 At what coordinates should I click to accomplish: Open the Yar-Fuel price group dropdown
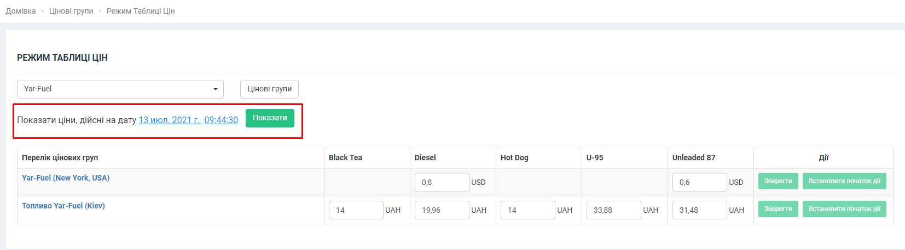120,89
